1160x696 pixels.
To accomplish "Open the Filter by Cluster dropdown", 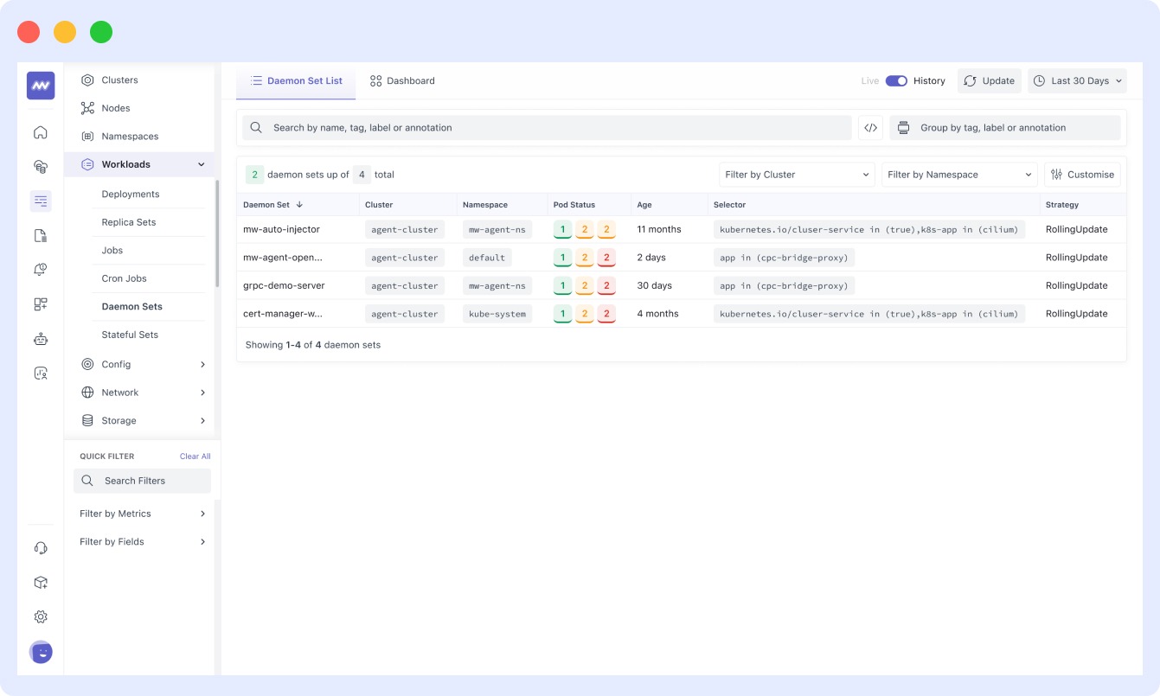I will pyautogui.click(x=795, y=174).
